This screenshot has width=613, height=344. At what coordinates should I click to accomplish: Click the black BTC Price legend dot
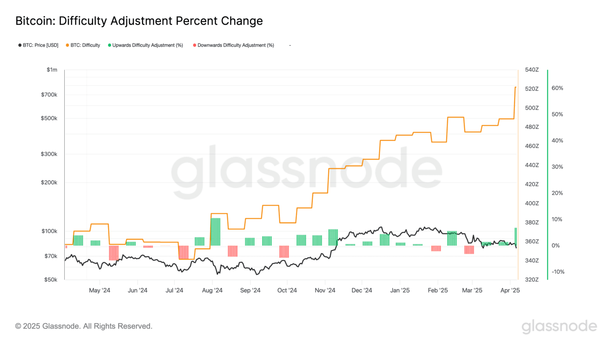coord(20,45)
